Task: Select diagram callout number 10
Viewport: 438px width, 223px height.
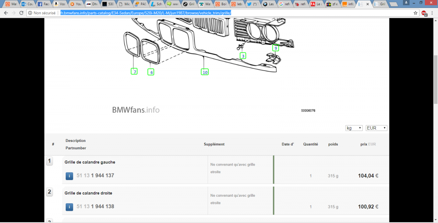Action: click(205, 72)
